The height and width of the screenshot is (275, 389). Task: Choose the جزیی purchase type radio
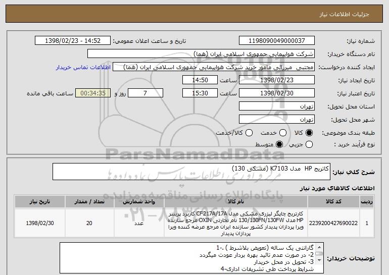point(309,144)
